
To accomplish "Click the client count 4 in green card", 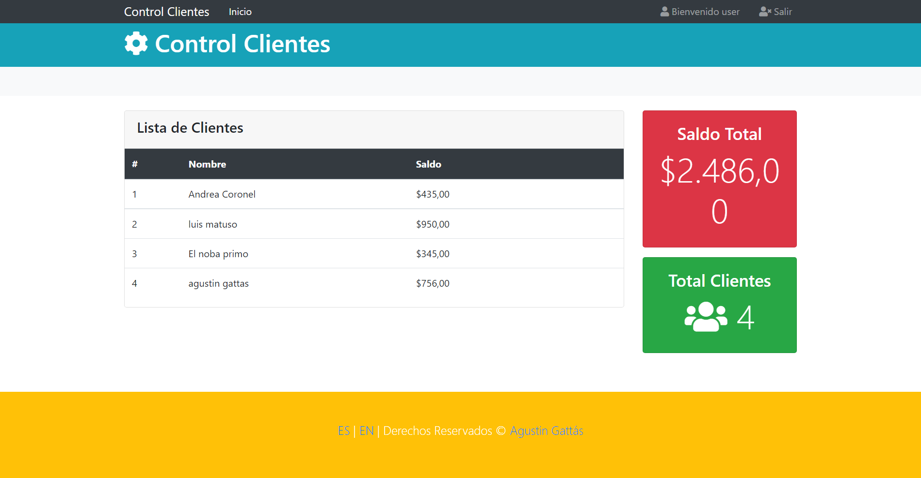I will pos(745,317).
